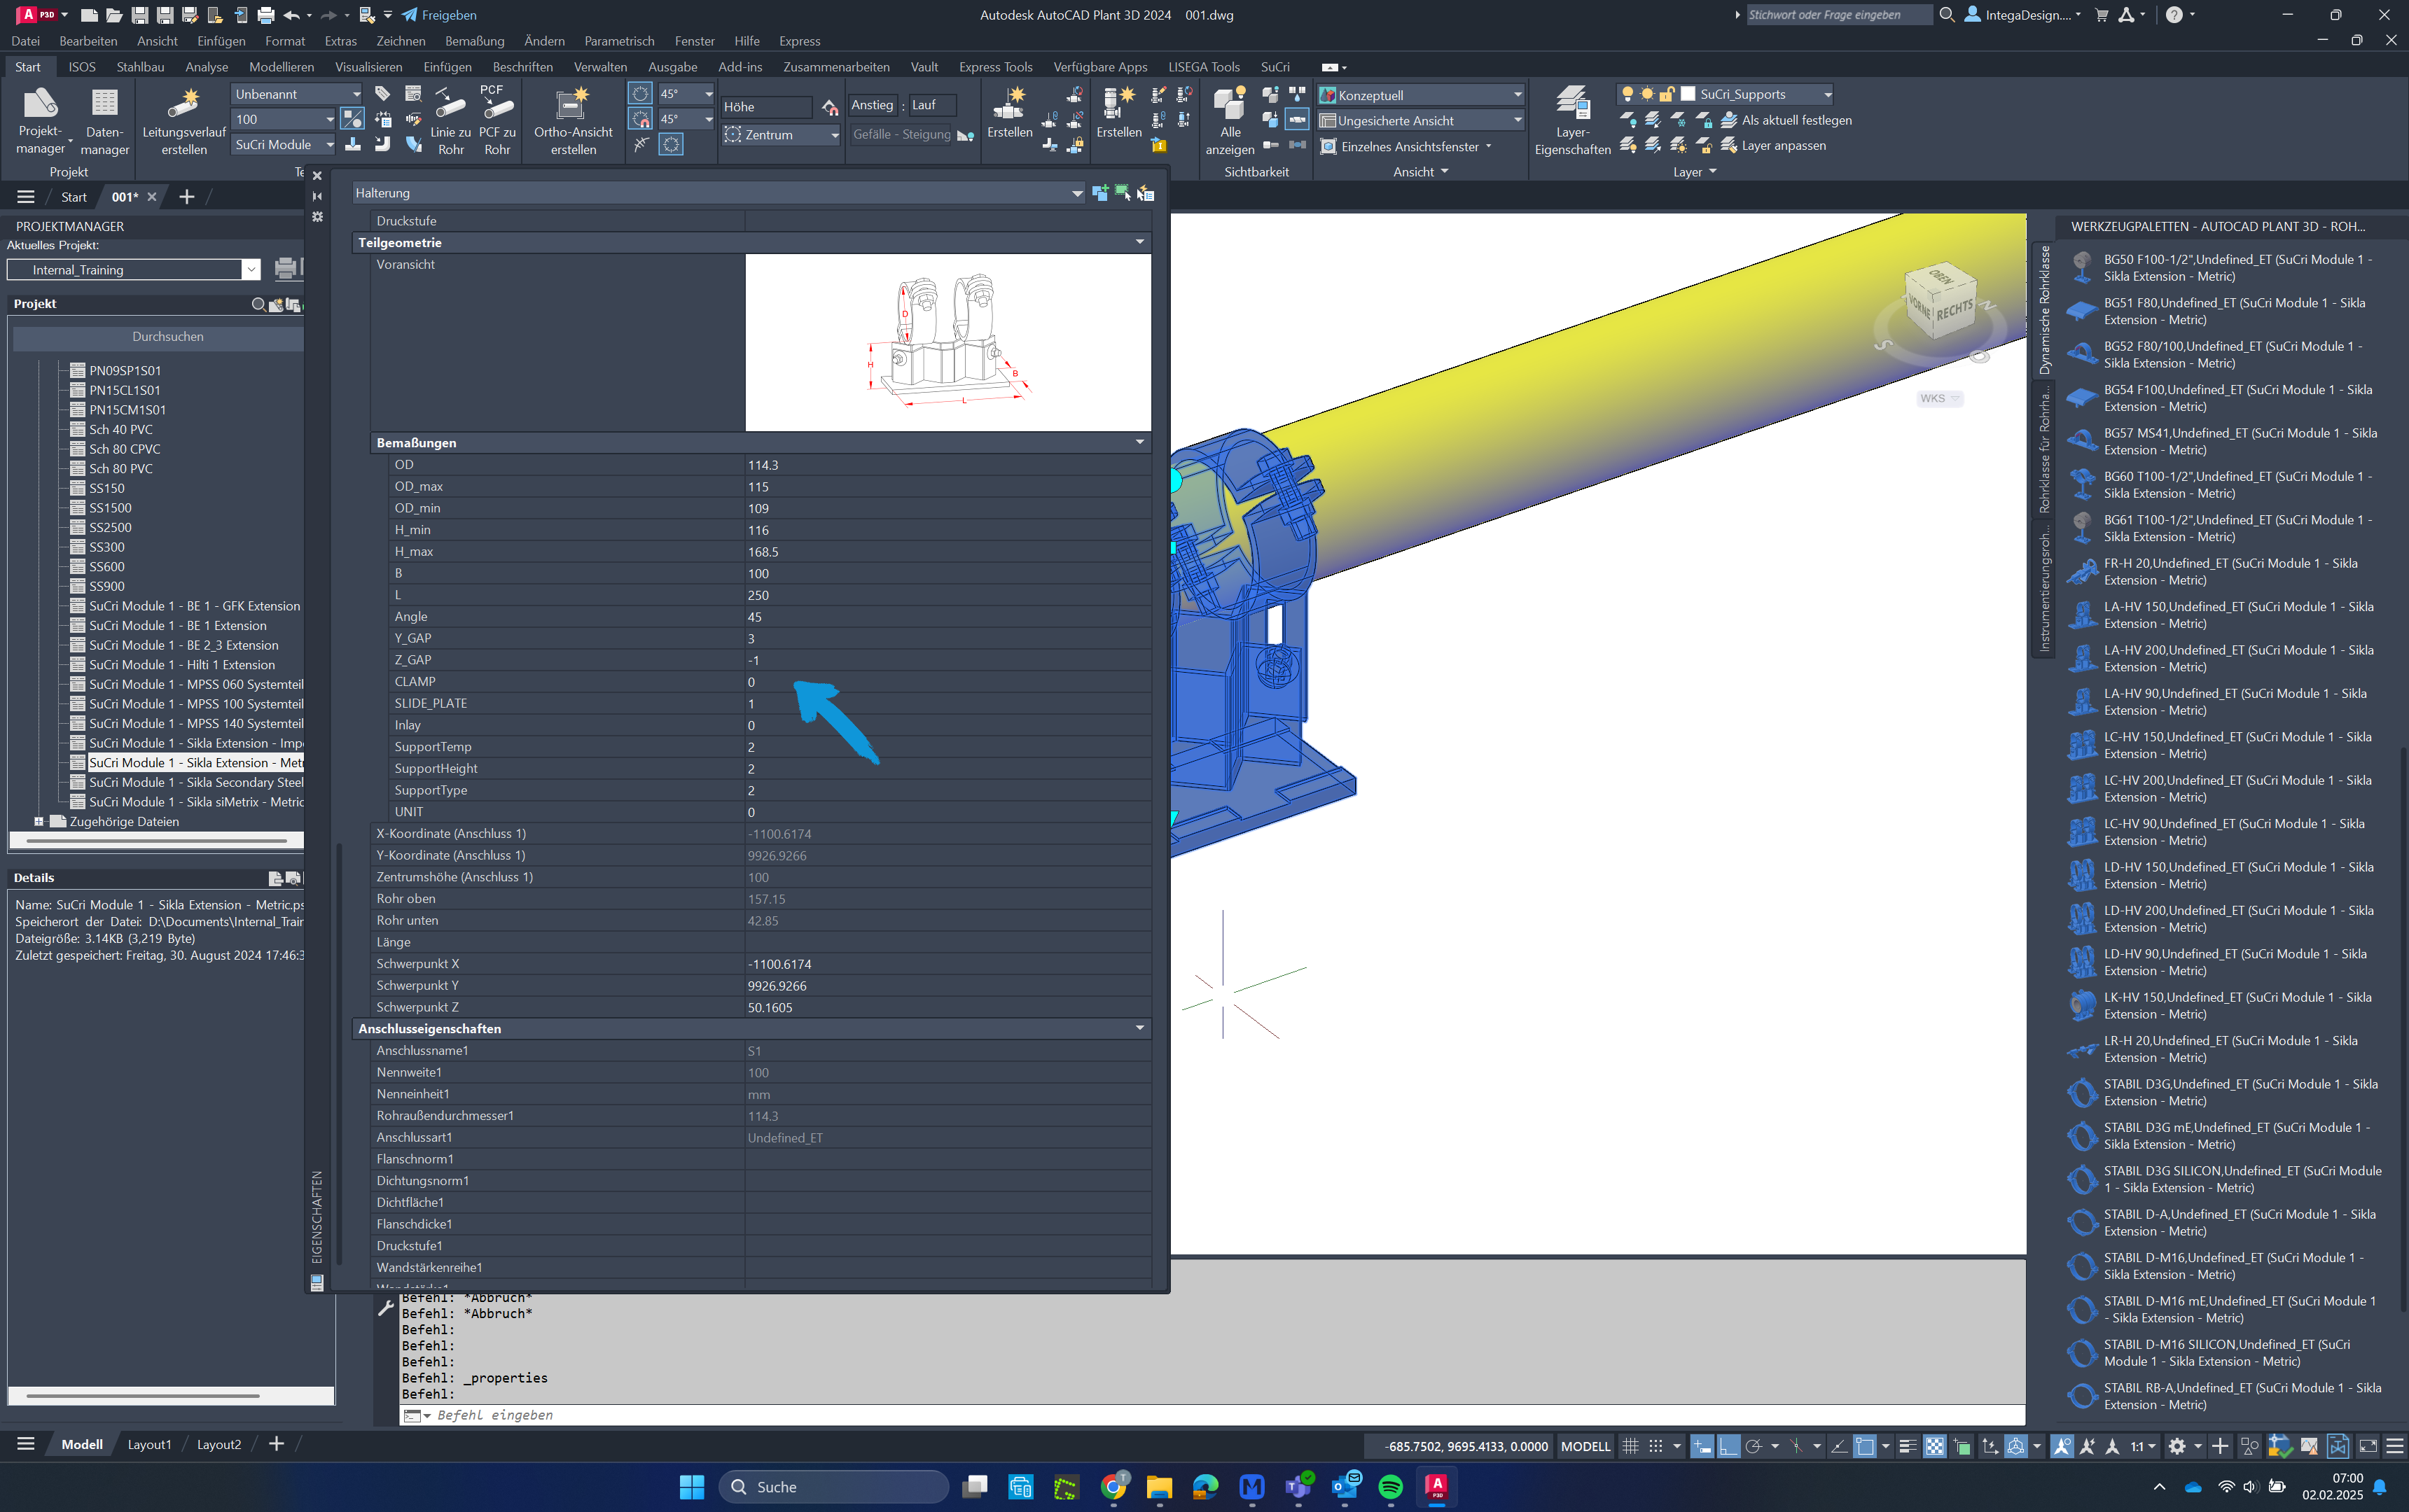Click the print icon beside project dropdown
The image size is (2409, 1512).
[286, 269]
